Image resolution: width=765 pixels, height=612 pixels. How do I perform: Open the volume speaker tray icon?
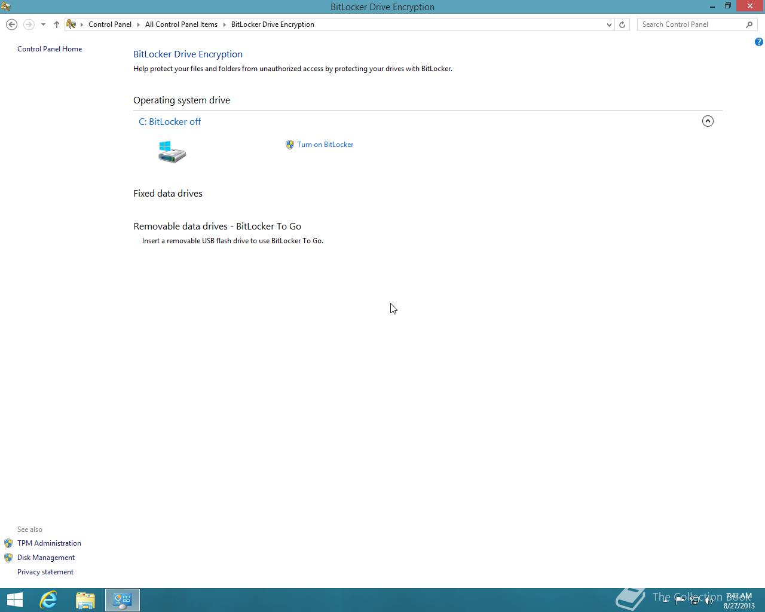point(709,601)
